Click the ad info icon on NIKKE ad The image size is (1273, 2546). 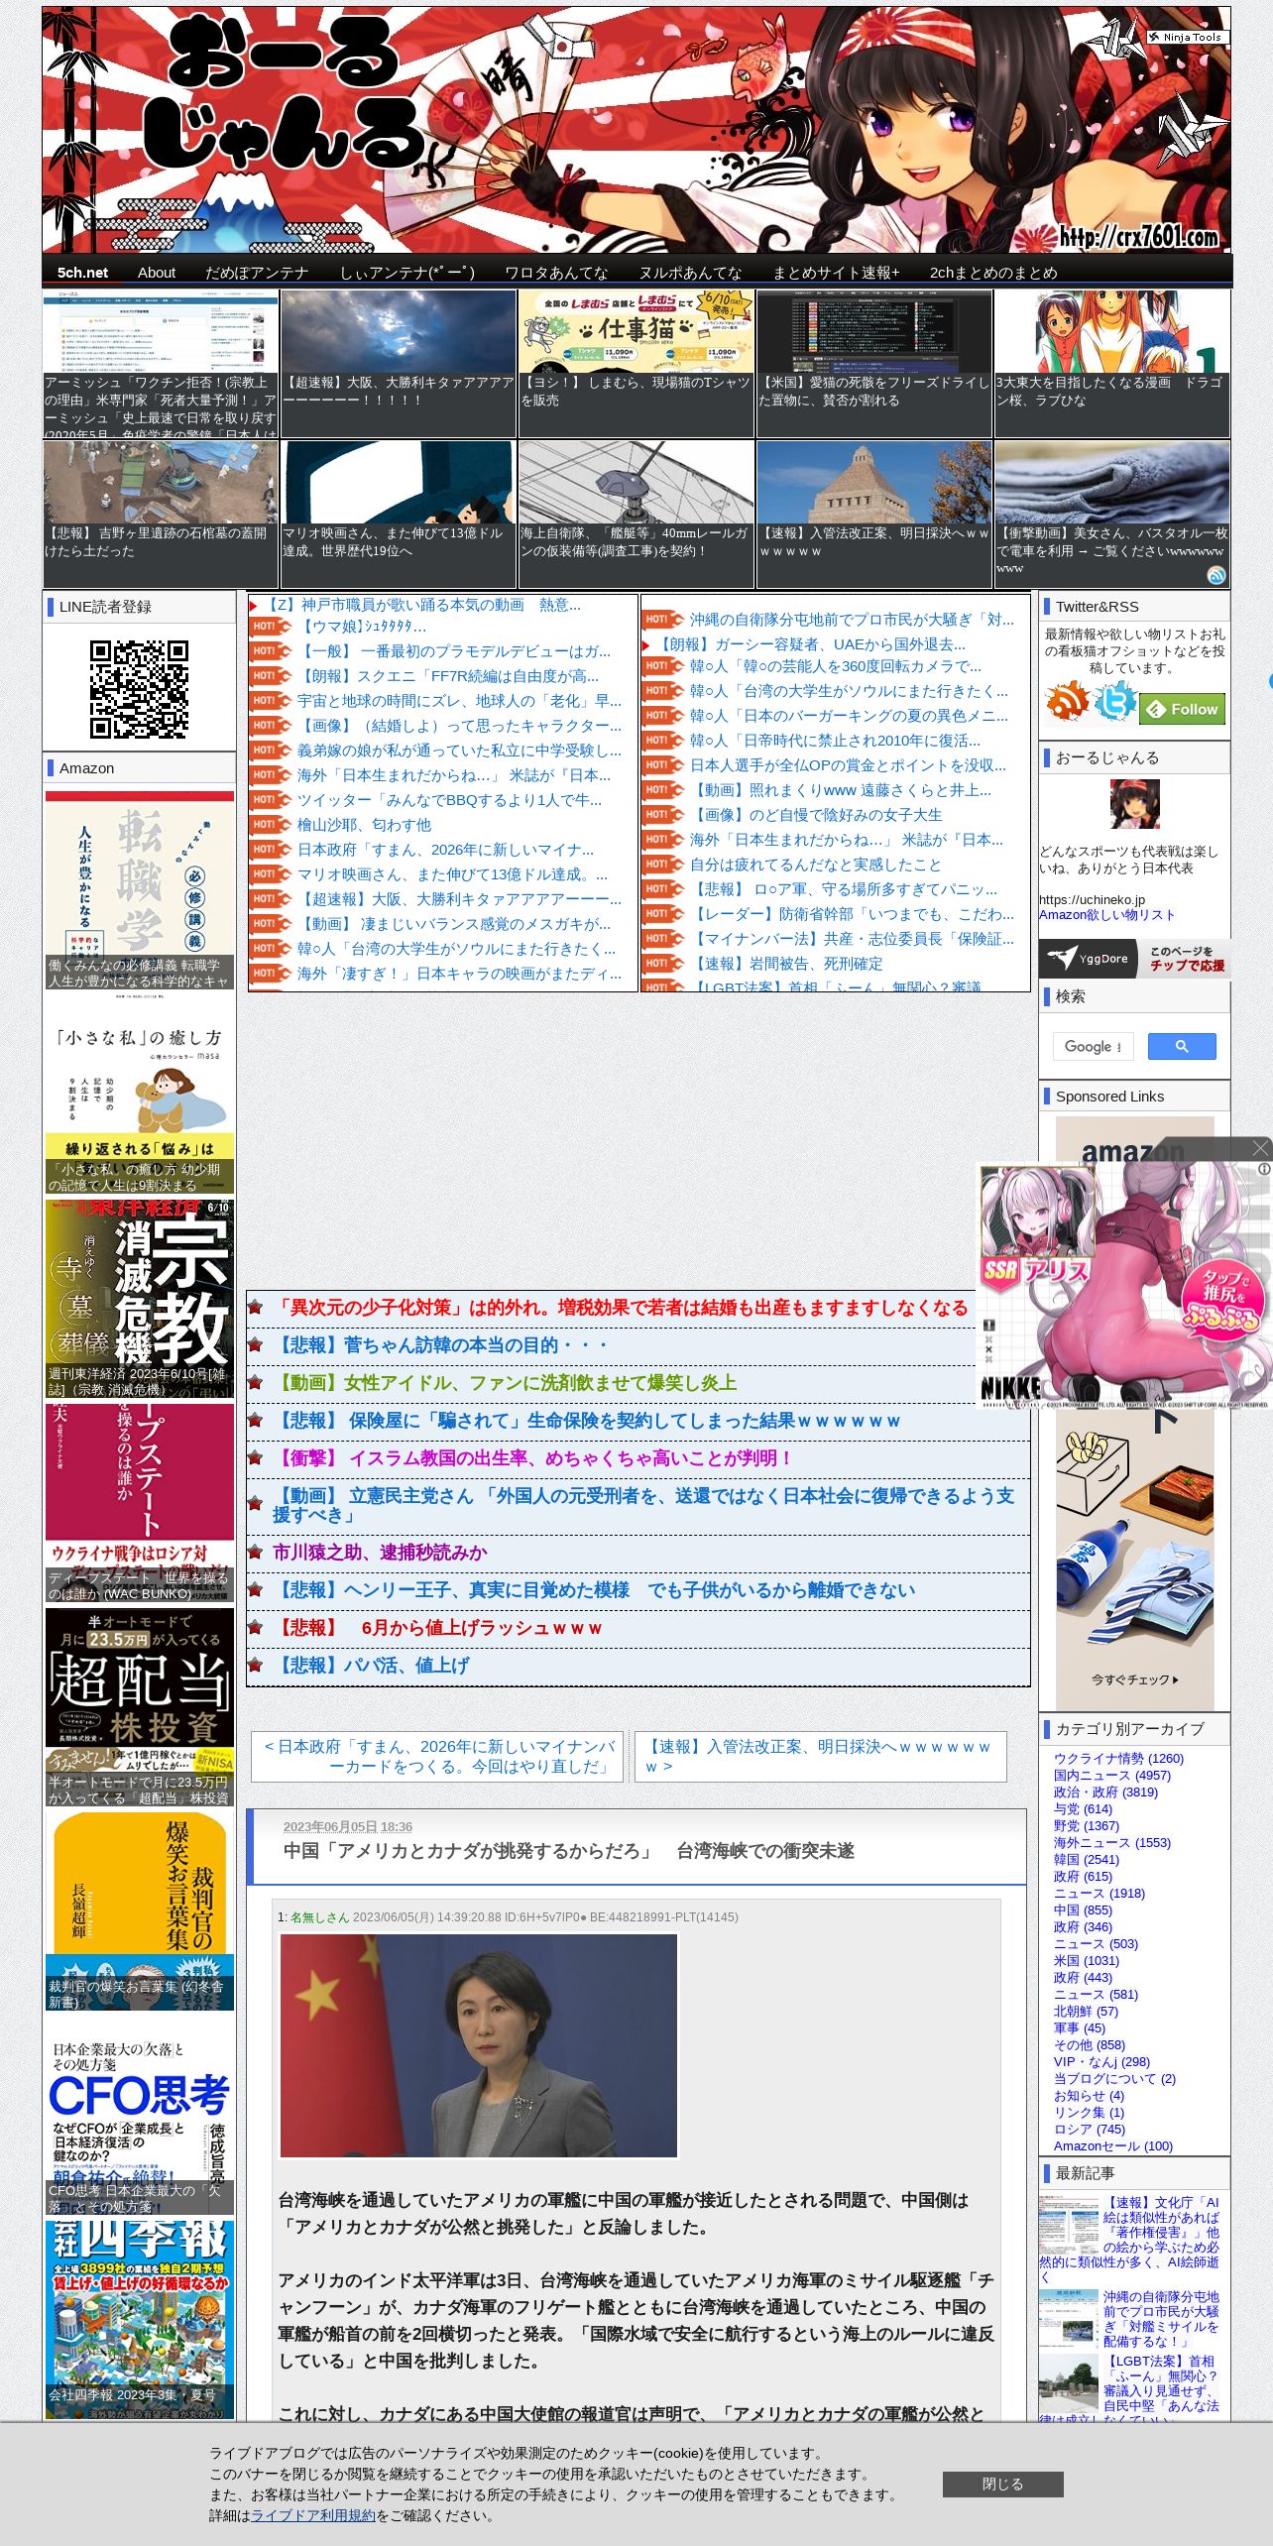(x=1264, y=1169)
